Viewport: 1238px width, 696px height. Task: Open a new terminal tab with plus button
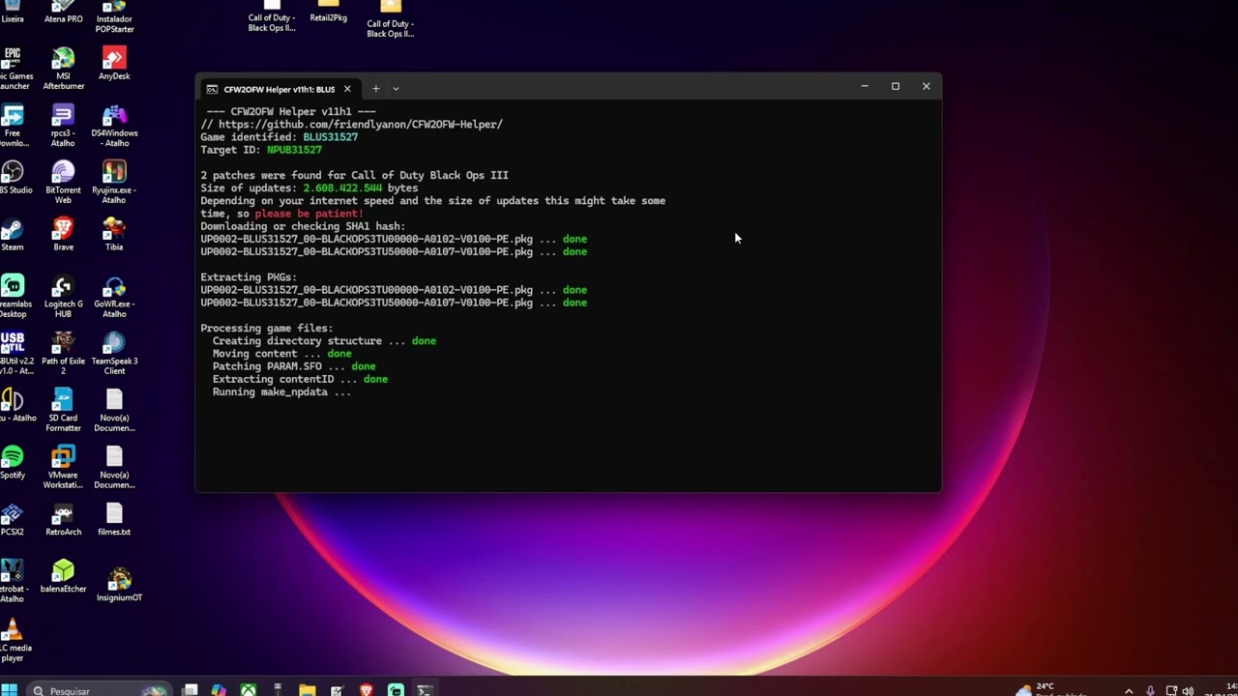376,88
